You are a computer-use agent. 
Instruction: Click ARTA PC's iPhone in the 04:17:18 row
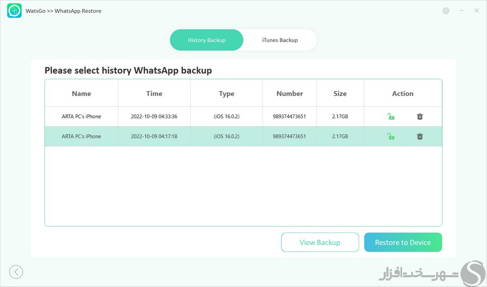81,136
